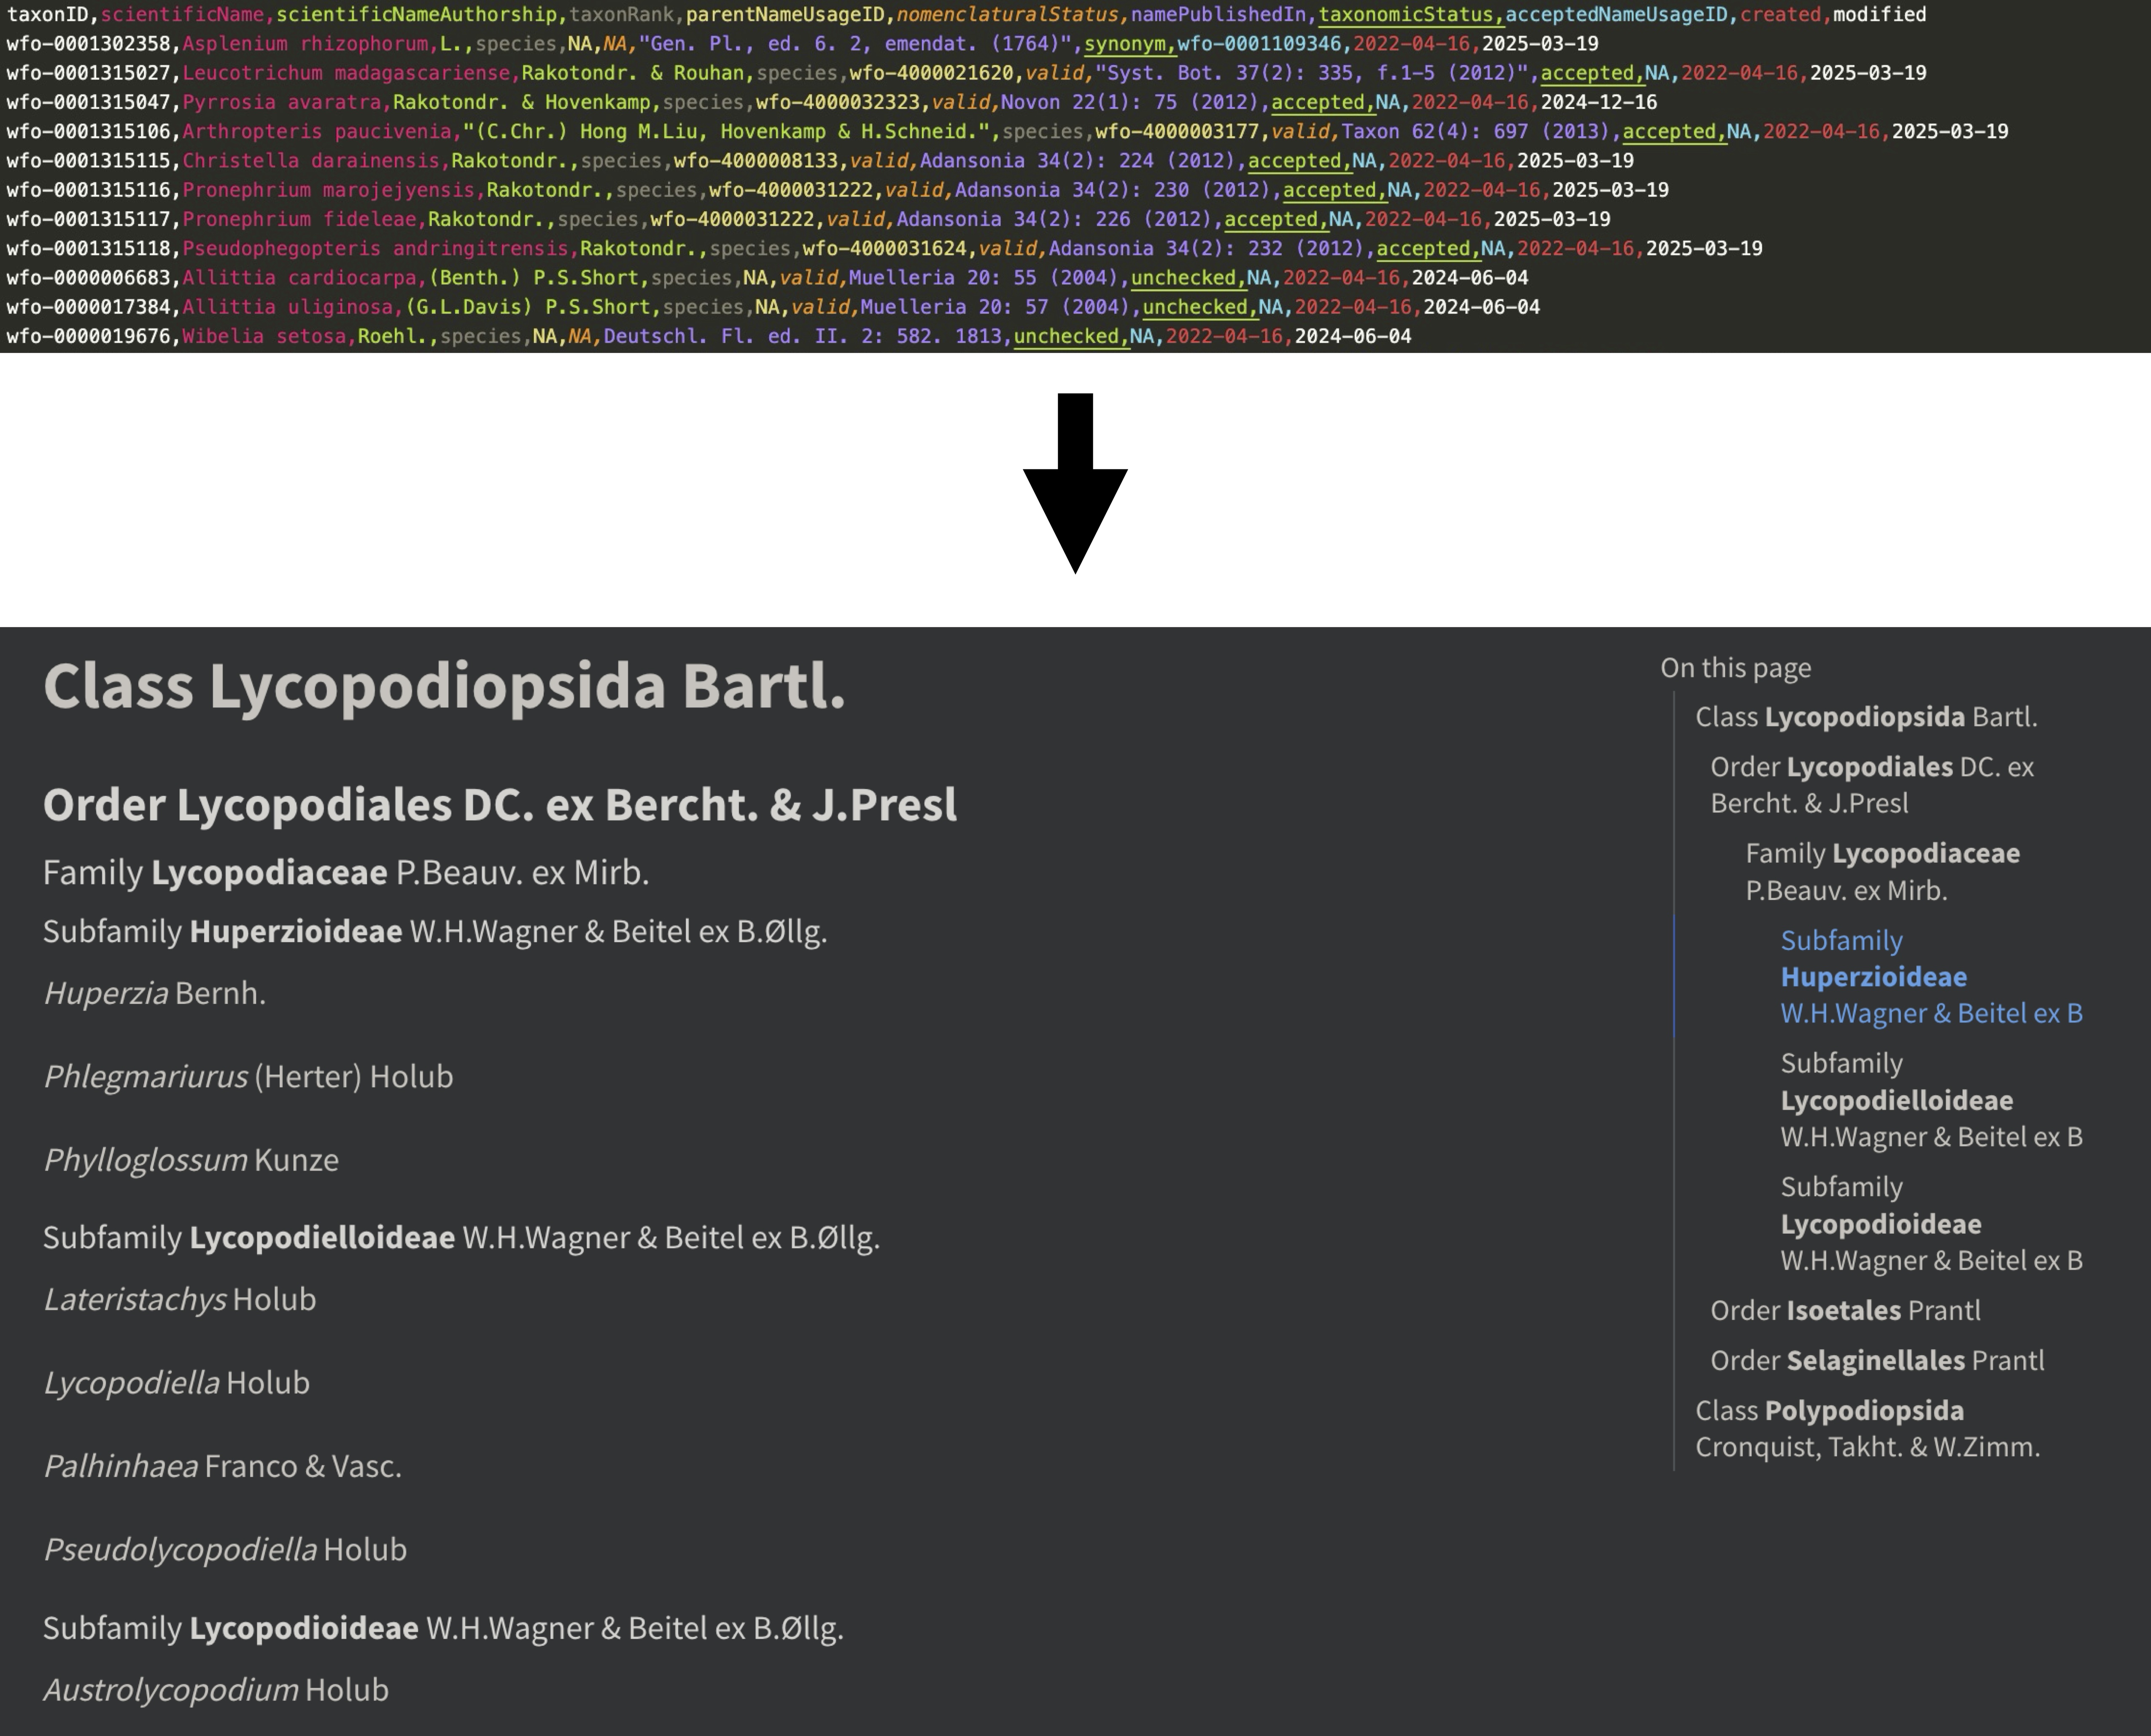Click taxonID wfo-0001315027 in the CSV text

click(x=88, y=73)
